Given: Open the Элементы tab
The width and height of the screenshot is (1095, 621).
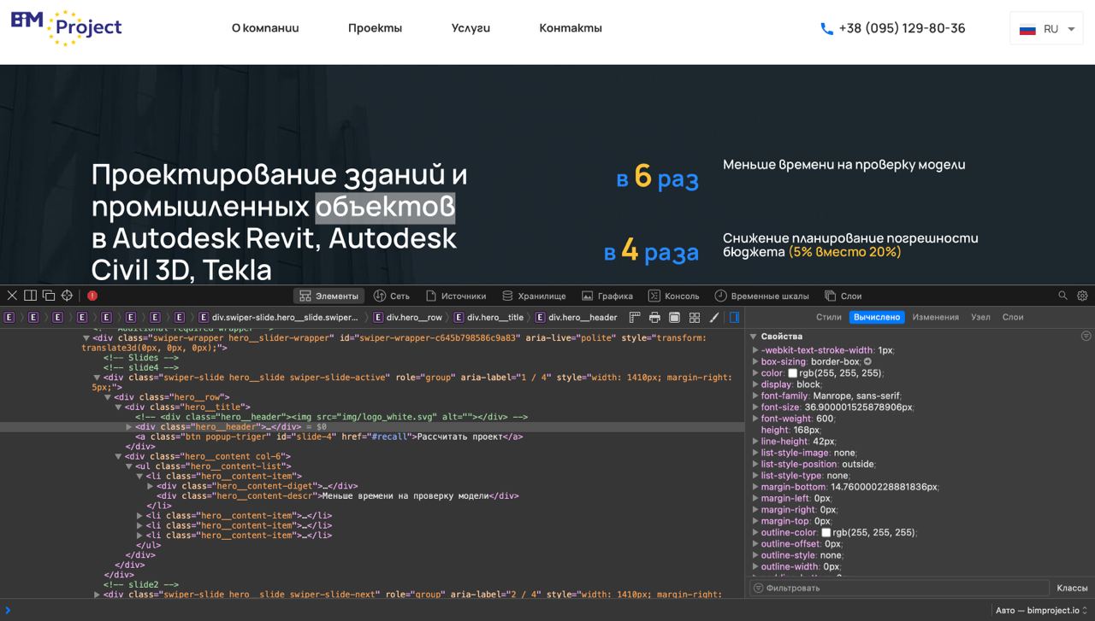Looking at the screenshot, I should [328, 296].
